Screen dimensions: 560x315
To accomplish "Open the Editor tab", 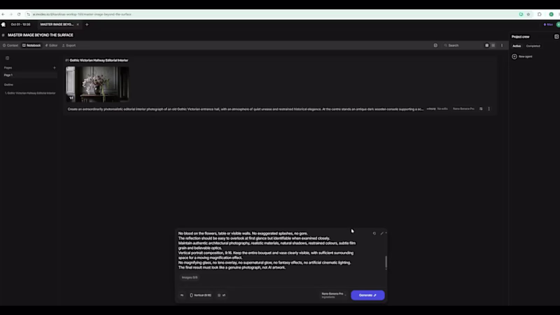I will (51, 45).
